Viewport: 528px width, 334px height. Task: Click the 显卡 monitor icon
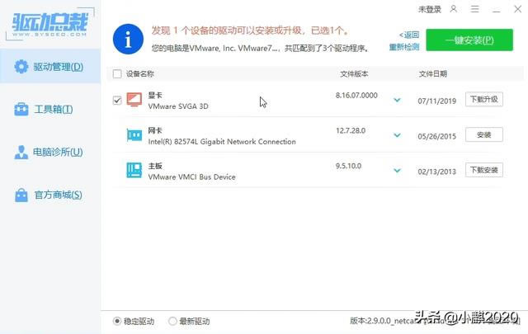pos(134,100)
